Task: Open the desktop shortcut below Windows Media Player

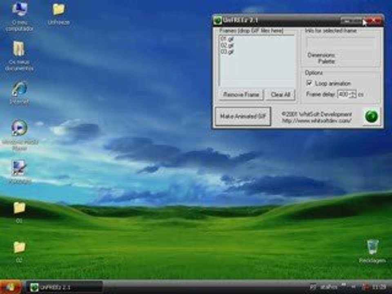Action: click(19, 168)
